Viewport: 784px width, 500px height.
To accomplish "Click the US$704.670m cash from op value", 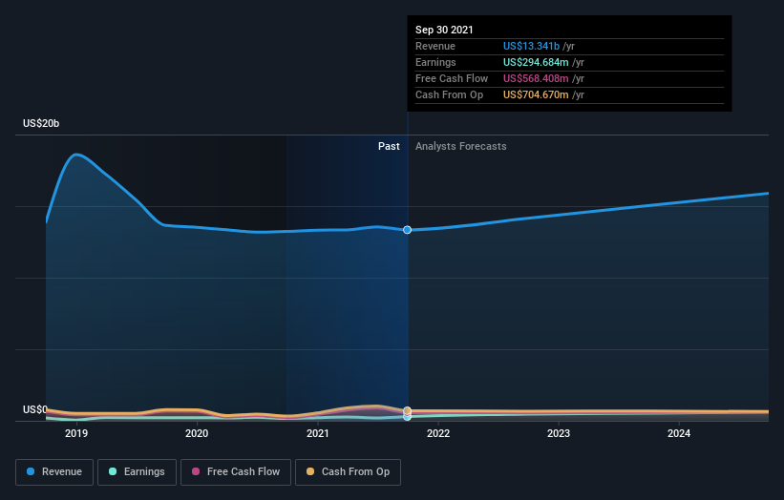I will click(536, 94).
